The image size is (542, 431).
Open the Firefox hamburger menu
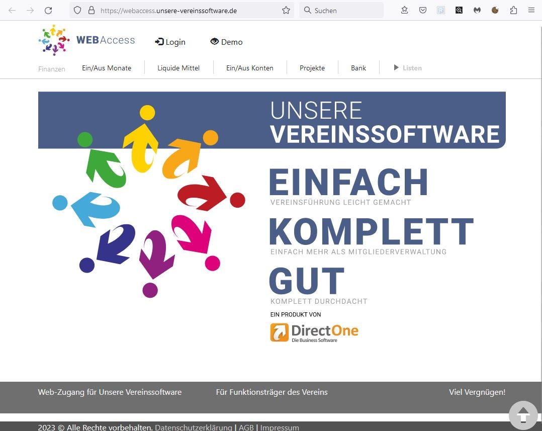coord(531,11)
